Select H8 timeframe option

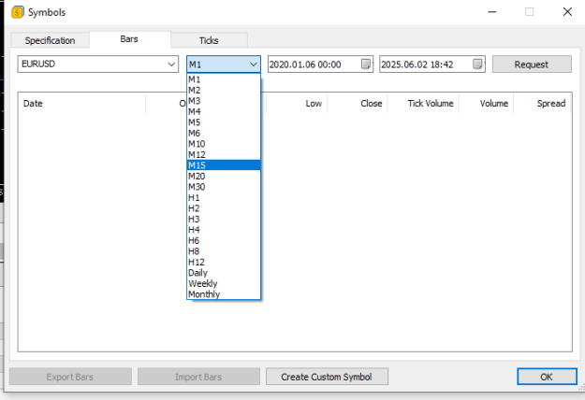[224, 251]
